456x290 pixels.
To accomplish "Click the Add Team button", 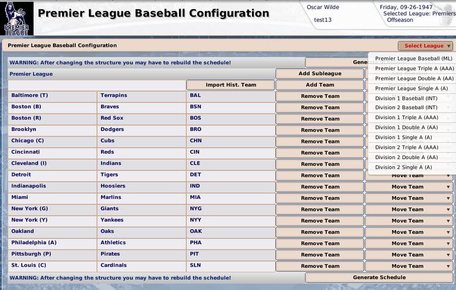I will pos(319,85).
